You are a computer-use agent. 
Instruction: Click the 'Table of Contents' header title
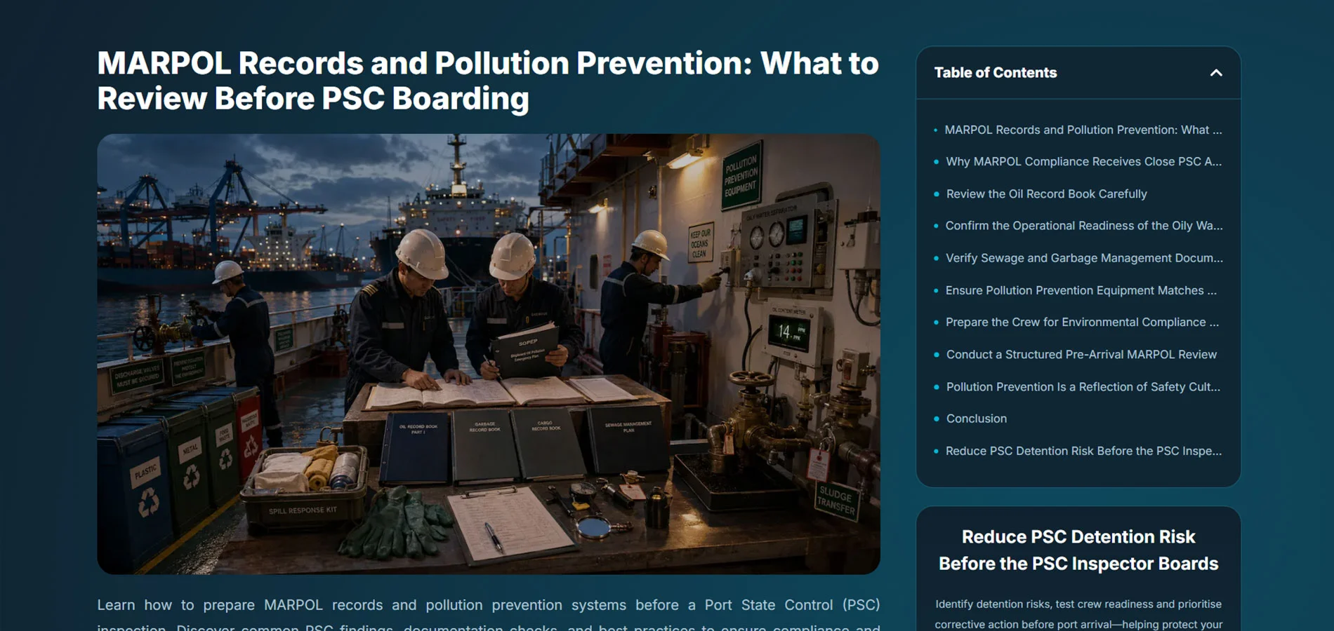pos(996,73)
